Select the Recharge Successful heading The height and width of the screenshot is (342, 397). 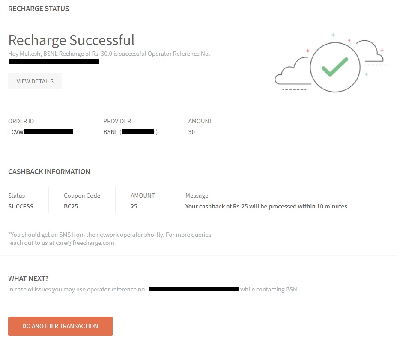(x=72, y=40)
